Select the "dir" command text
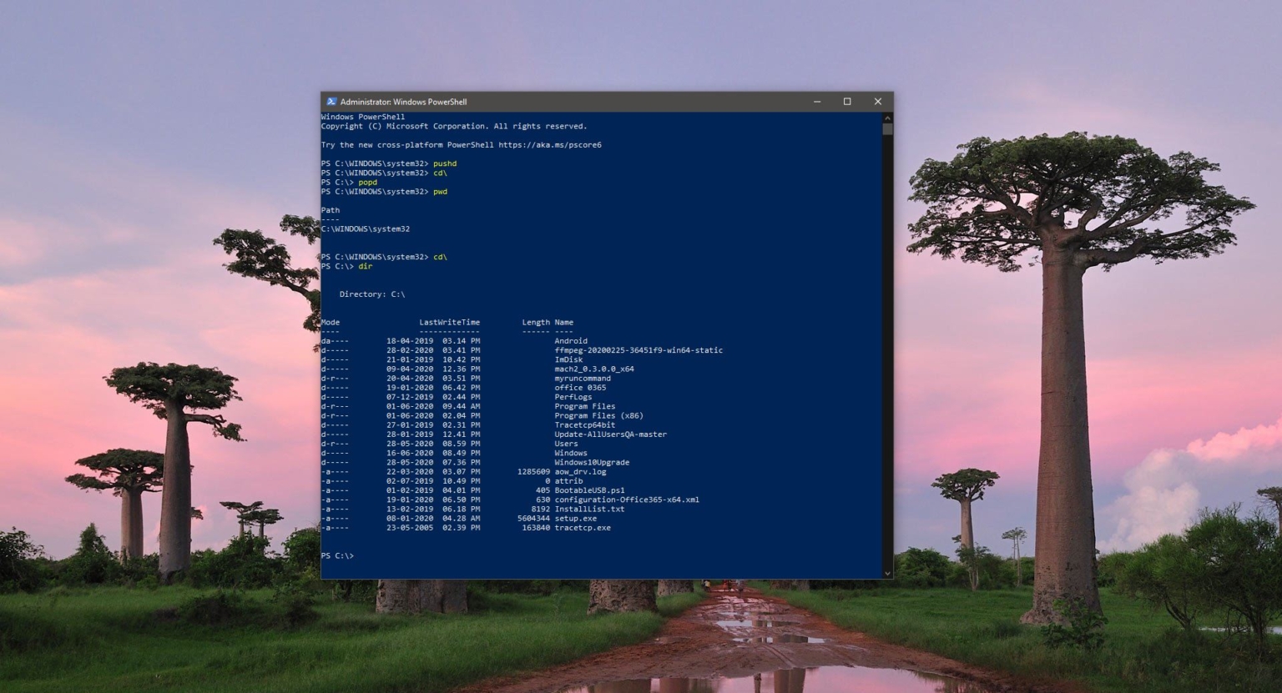Screen dimensions: 1282x693 tap(365, 266)
